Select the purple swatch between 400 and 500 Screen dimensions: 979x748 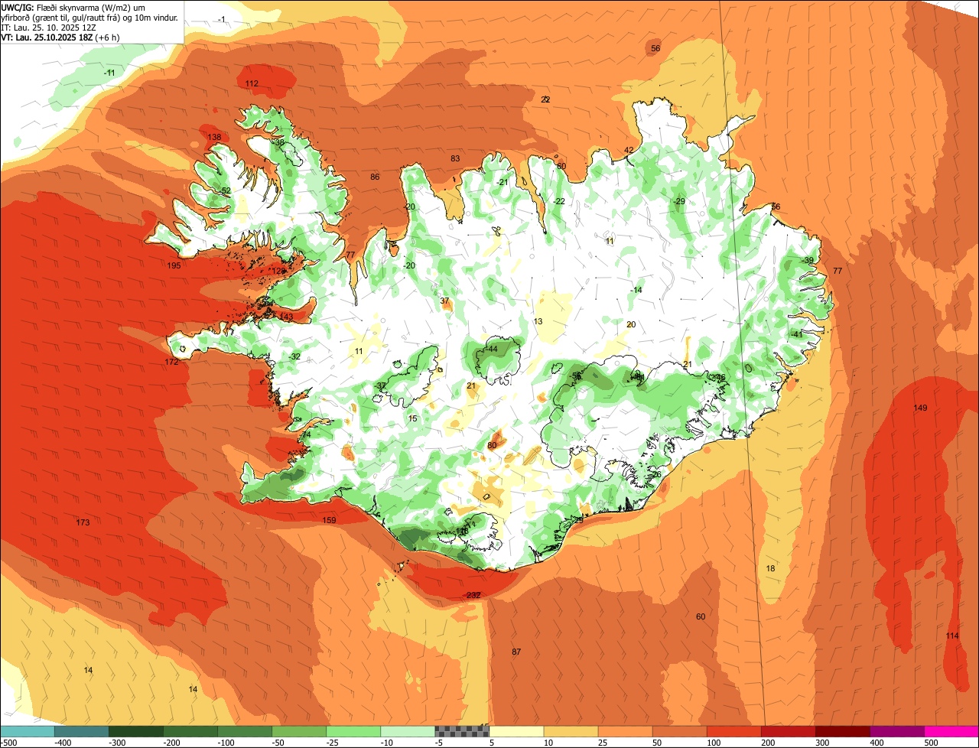tap(896, 732)
